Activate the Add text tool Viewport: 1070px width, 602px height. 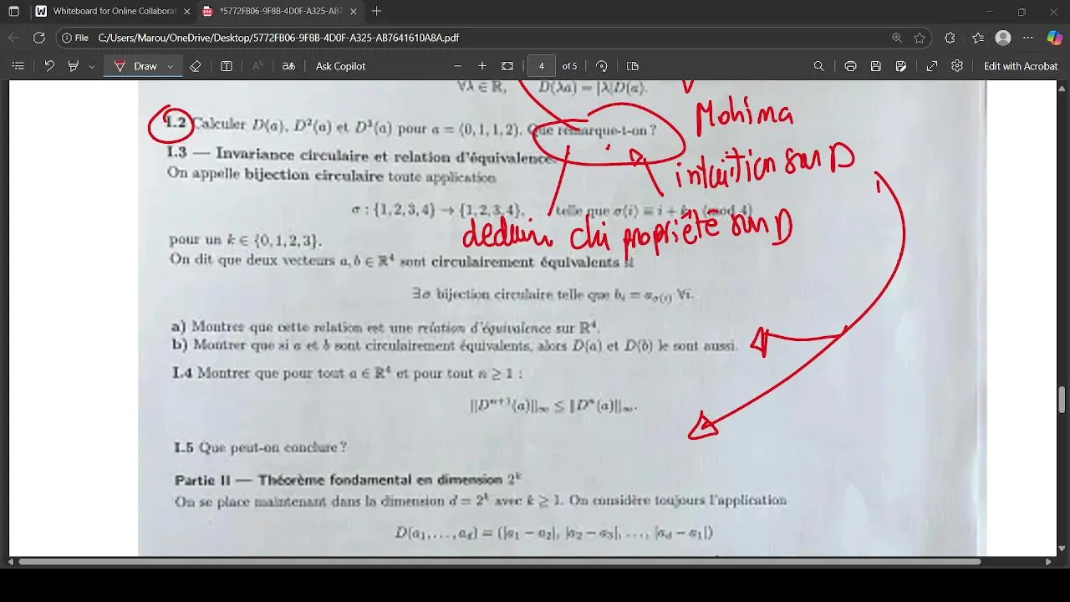(x=226, y=66)
